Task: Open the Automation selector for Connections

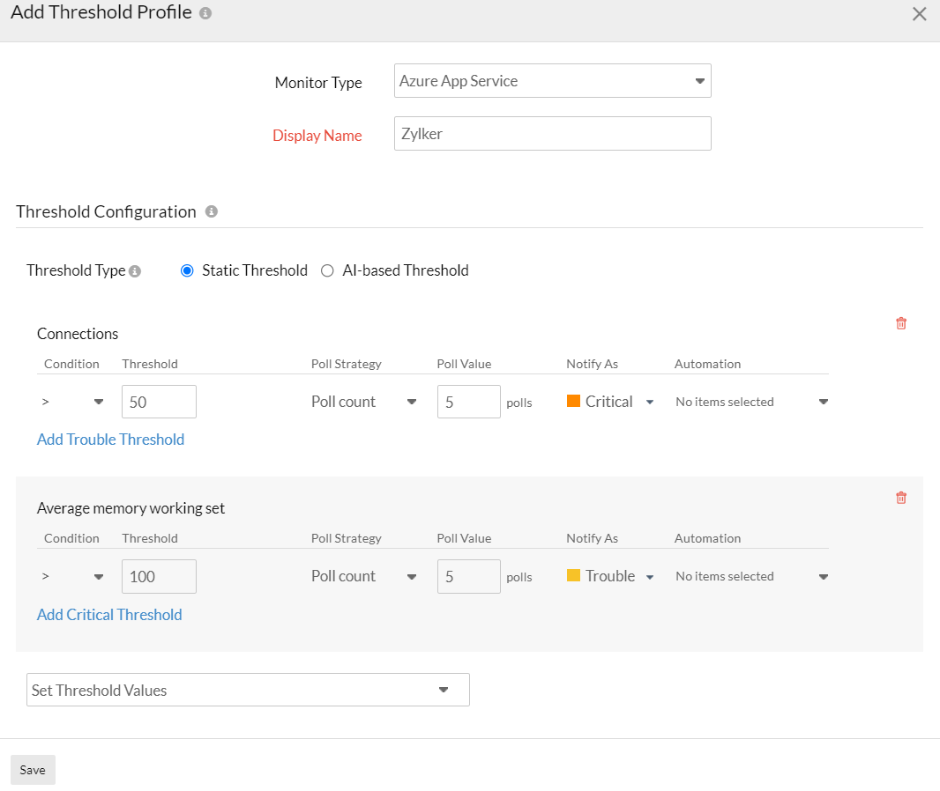Action: [750, 401]
